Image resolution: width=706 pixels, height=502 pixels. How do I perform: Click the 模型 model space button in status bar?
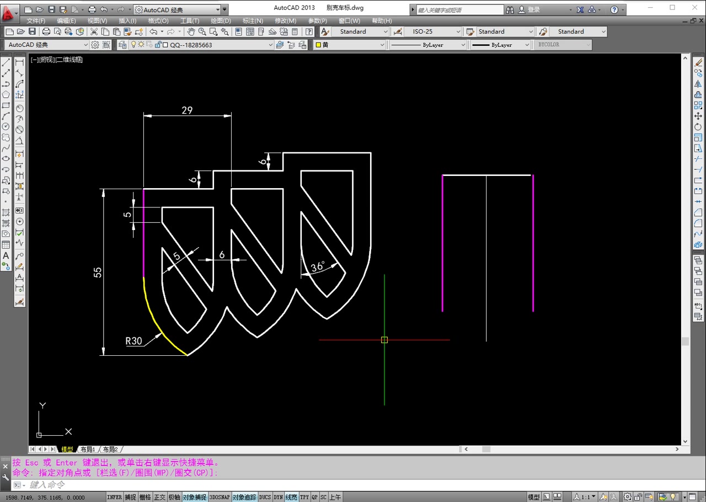(534, 497)
